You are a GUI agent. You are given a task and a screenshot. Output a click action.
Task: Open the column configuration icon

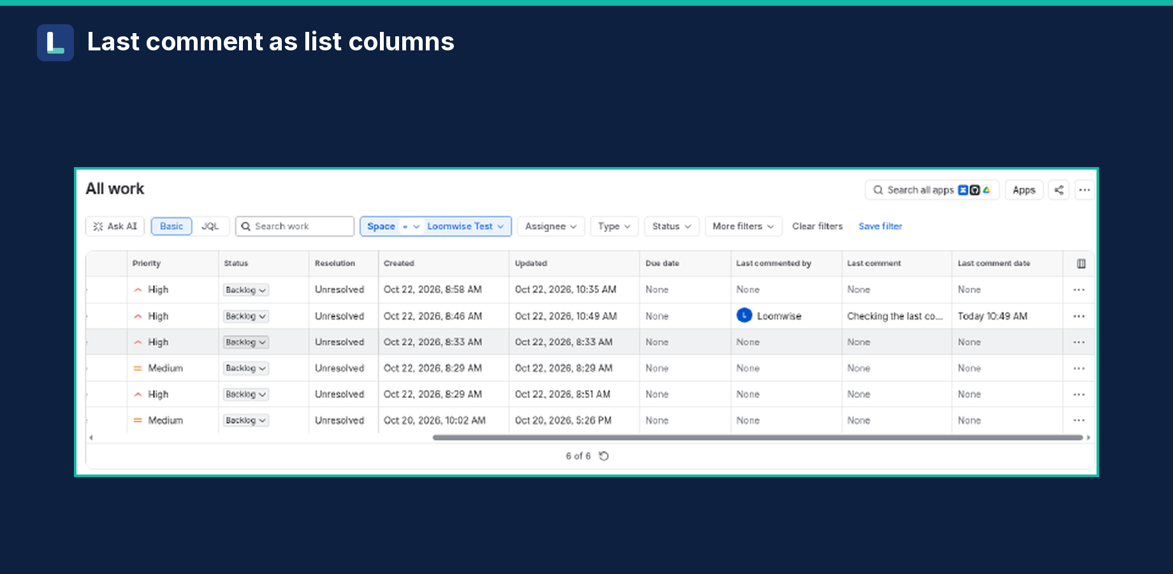click(x=1081, y=263)
